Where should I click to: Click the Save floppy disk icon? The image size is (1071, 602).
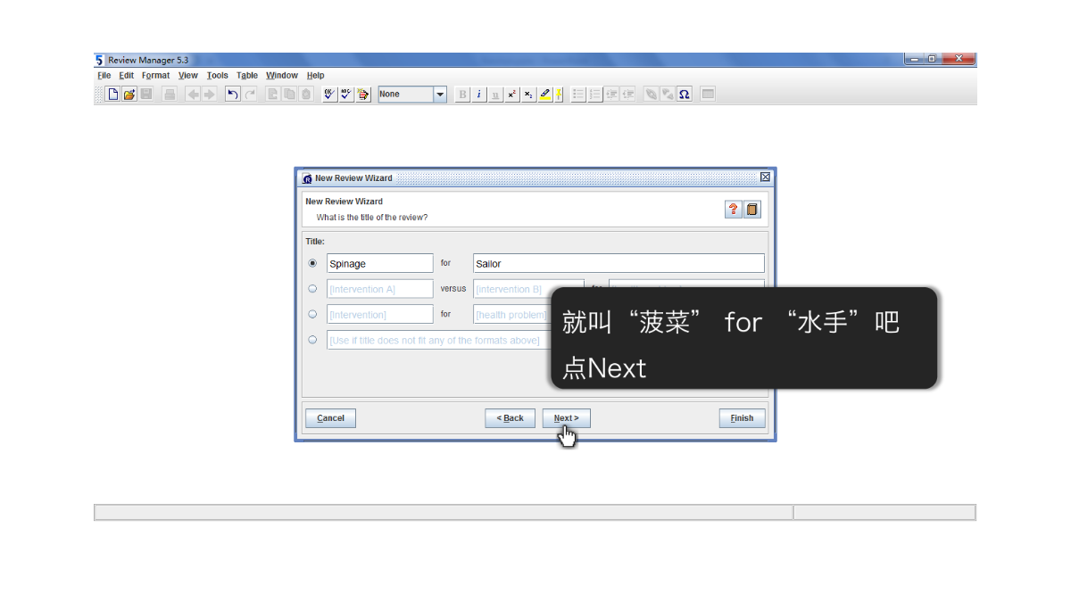click(146, 94)
